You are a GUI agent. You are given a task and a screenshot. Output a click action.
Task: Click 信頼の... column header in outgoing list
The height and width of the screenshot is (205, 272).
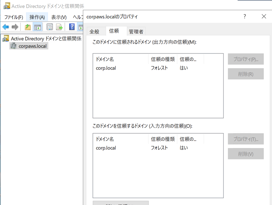[x=190, y=59]
